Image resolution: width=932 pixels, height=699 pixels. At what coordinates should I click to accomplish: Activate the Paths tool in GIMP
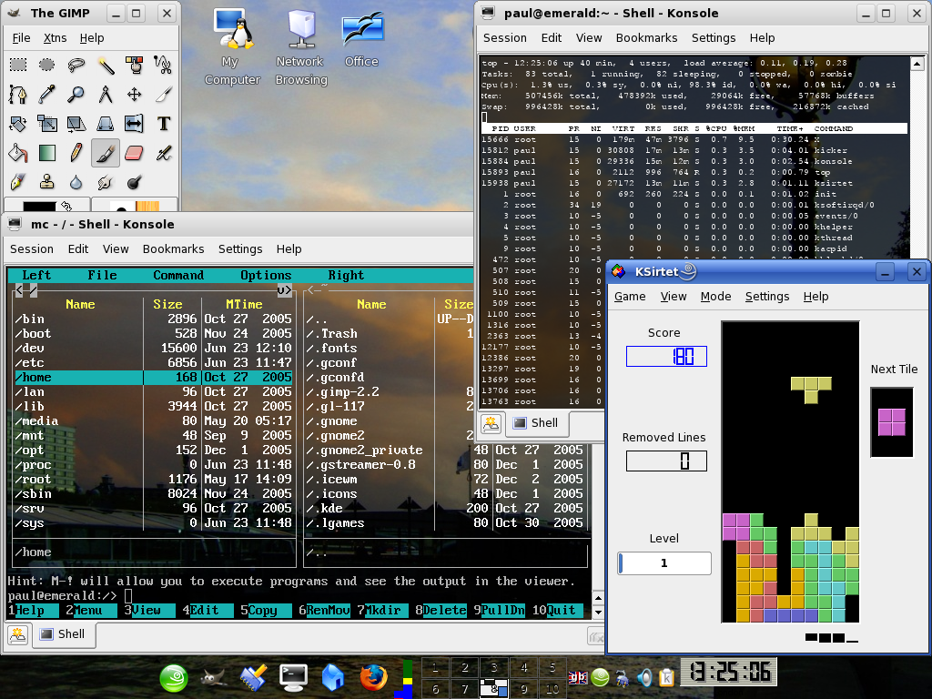18,94
